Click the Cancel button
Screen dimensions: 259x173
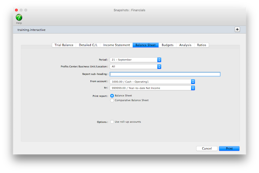pyautogui.click(x=207, y=148)
